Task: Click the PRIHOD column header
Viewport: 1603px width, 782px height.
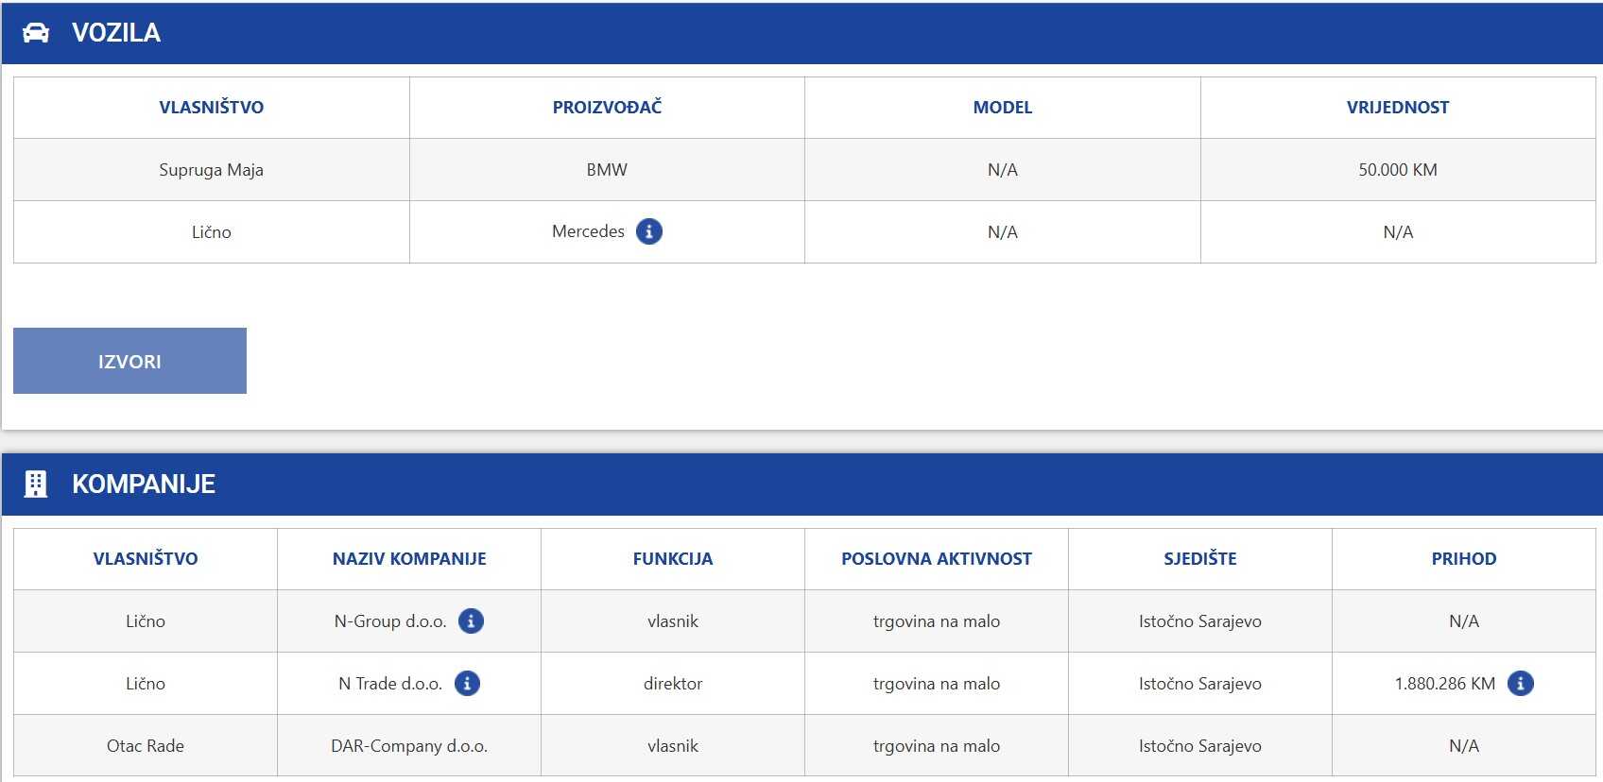Action: 1463,558
